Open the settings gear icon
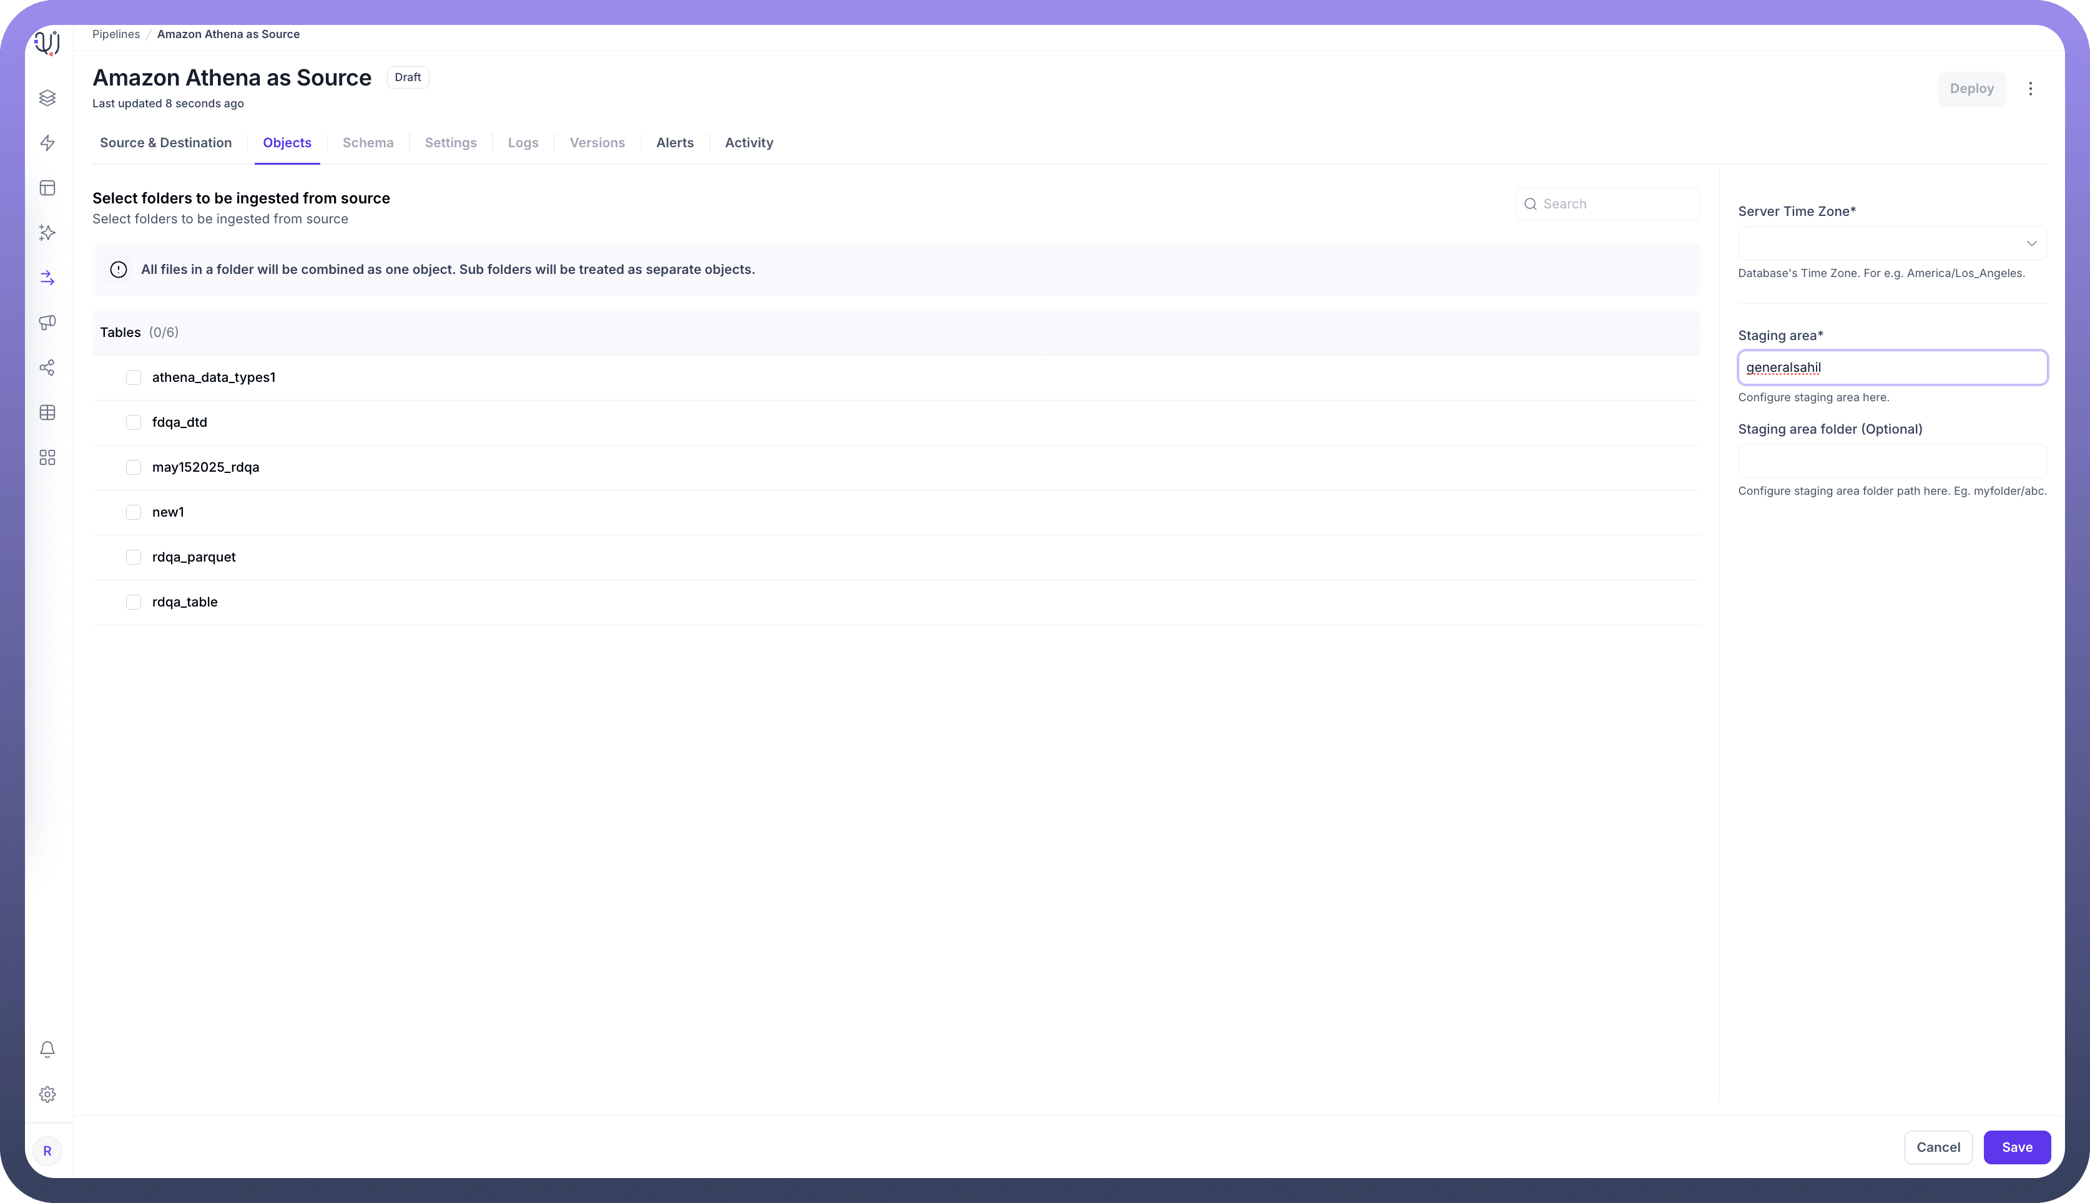 pyautogui.click(x=47, y=1094)
